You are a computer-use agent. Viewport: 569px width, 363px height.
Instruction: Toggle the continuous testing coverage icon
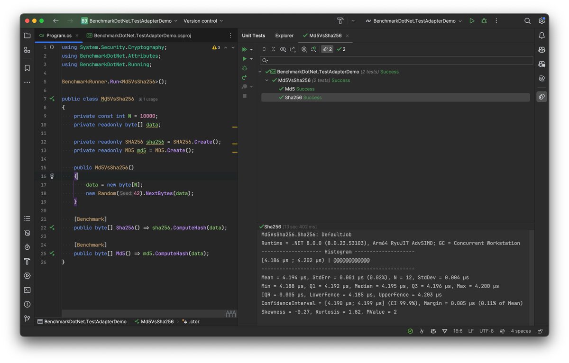(314, 49)
